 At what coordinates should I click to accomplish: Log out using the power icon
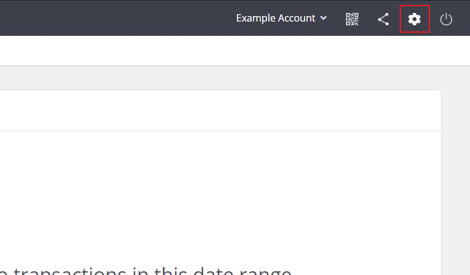pyautogui.click(x=446, y=19)
